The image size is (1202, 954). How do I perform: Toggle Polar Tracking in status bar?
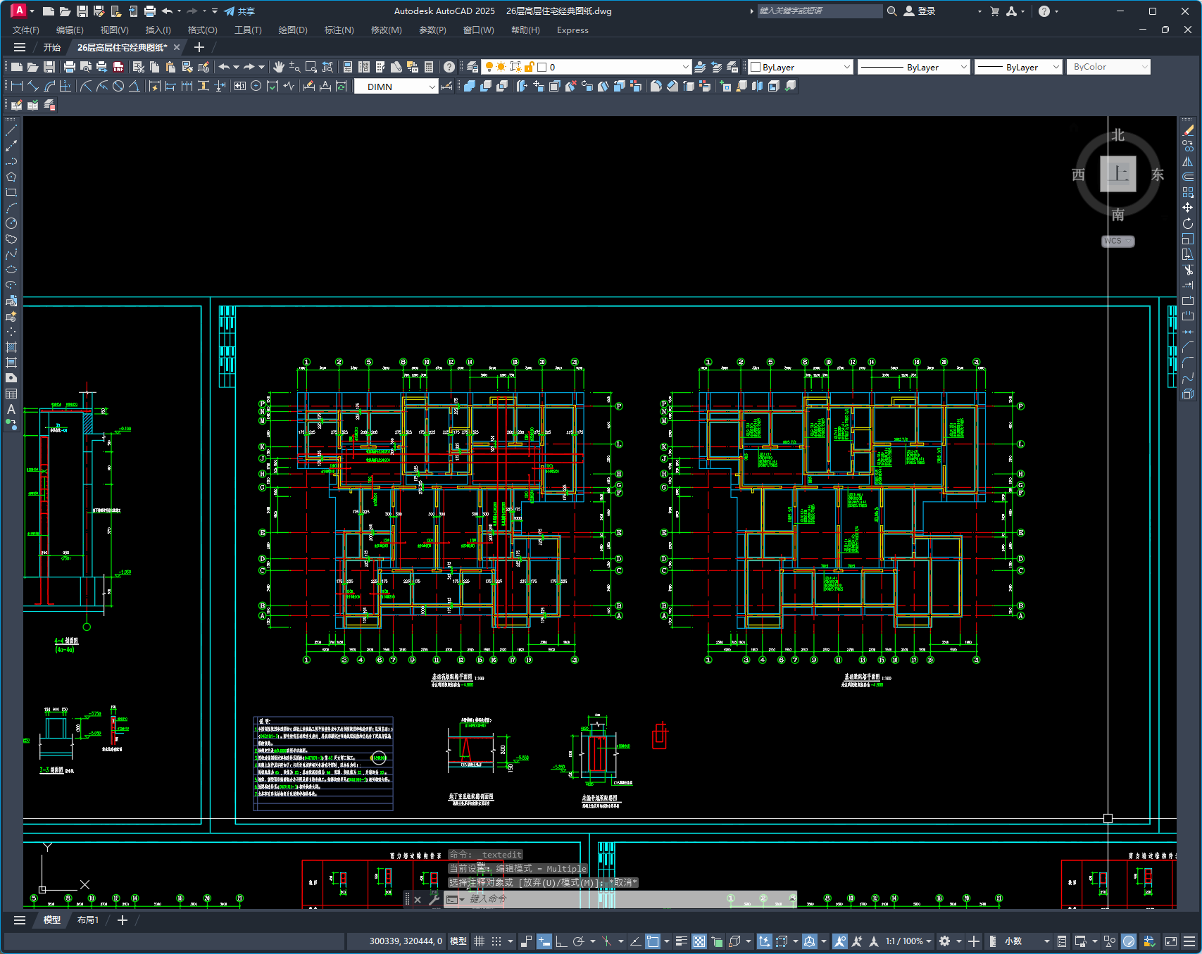coord(579,941)
